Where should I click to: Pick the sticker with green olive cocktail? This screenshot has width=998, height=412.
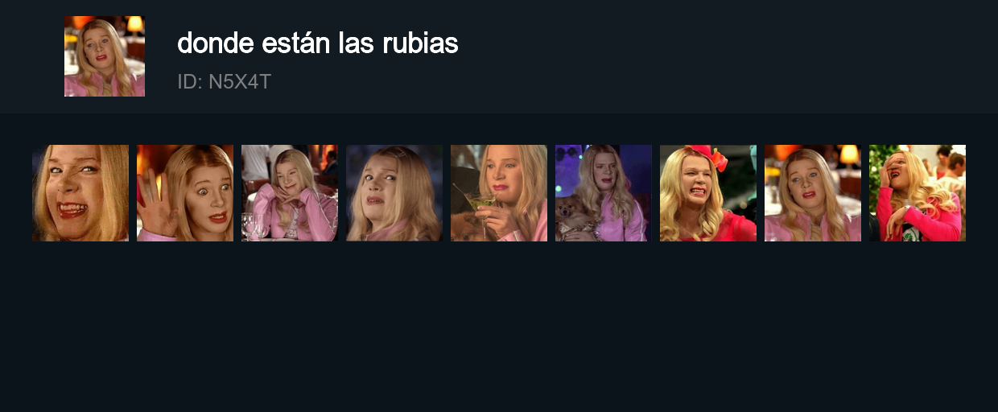click(499, 193)
